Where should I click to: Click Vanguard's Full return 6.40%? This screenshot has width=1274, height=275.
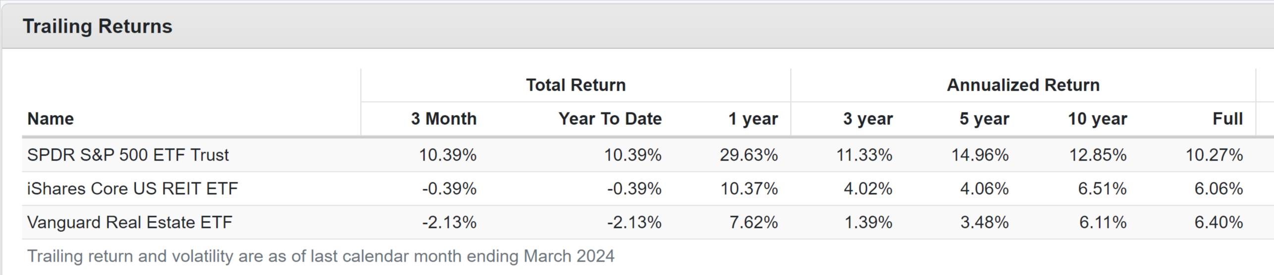(x=1219, y=222)
